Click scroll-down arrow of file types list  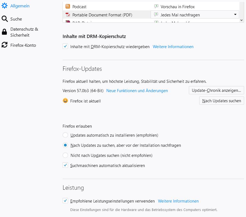[x=242, y=20]
